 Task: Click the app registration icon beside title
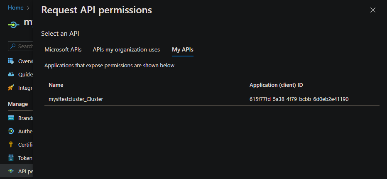click(x=14, y=25)
